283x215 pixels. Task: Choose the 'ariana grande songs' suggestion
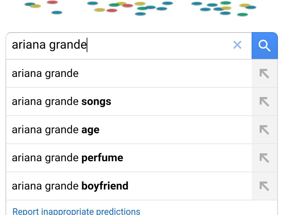tap(129, 102)
